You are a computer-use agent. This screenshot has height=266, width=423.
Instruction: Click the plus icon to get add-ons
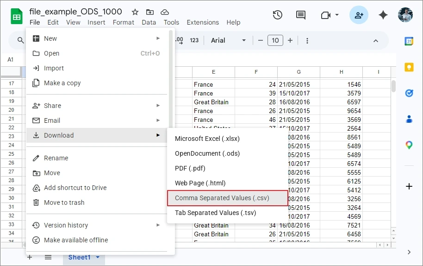click(409, 186)
